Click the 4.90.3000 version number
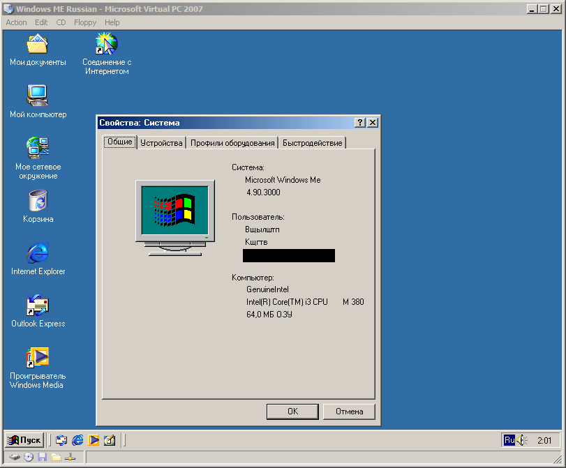566x468 pixels. pos(263,193)
